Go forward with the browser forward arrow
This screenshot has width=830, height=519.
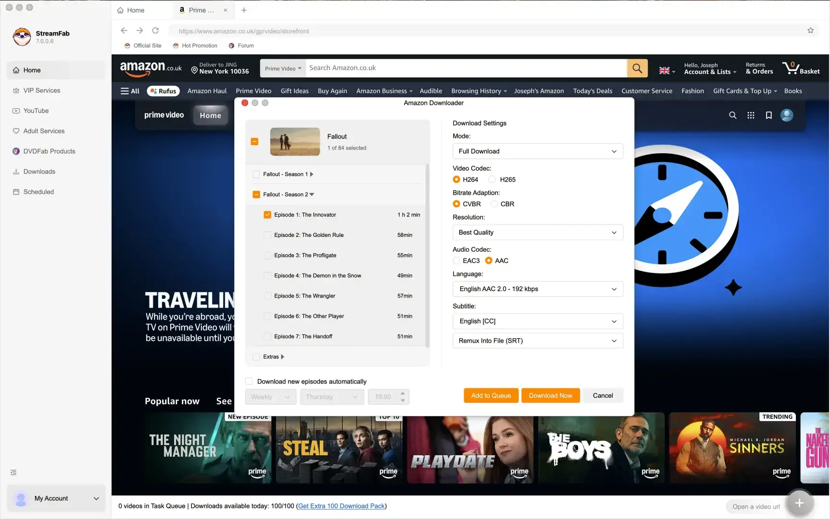[139, 30]
